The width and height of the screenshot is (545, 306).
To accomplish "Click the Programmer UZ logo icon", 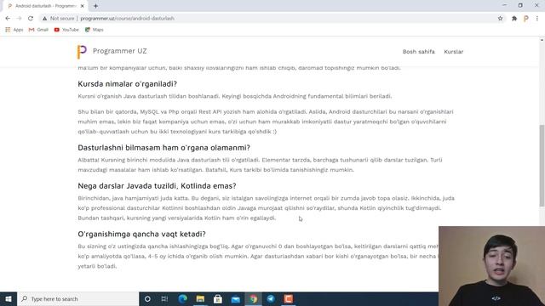I will coord(82,52).
